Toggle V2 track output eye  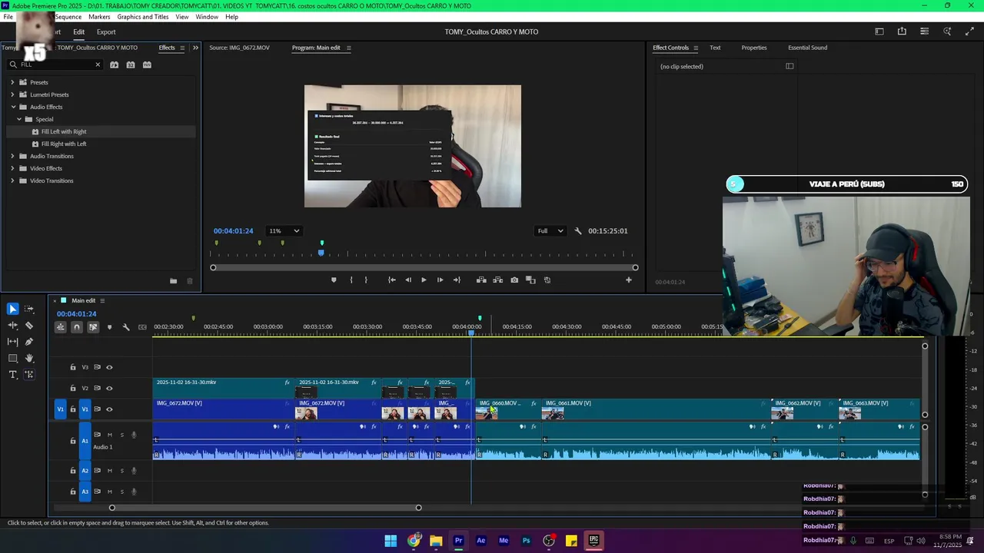109,388
